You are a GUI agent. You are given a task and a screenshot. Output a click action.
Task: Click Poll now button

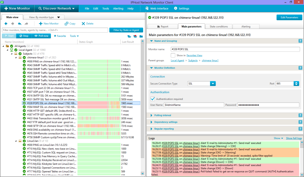[41, 36]
